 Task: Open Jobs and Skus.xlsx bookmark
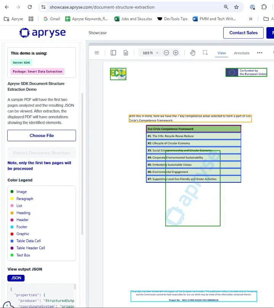pyautogui.click(x=133, y=19)
